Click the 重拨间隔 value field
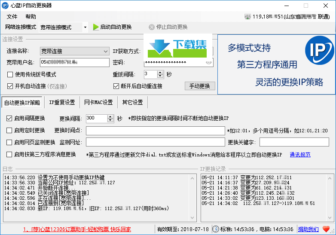The width and height of the screenshot is (336, 235). pyautogui.click(x=151, y=74)
